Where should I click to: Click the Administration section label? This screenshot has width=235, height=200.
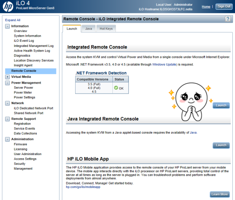22,139
